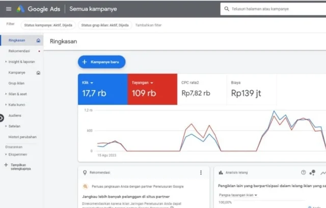The image size is (326, 208).
Task: Click the Google Ads logo
Action: pos(20,9)
